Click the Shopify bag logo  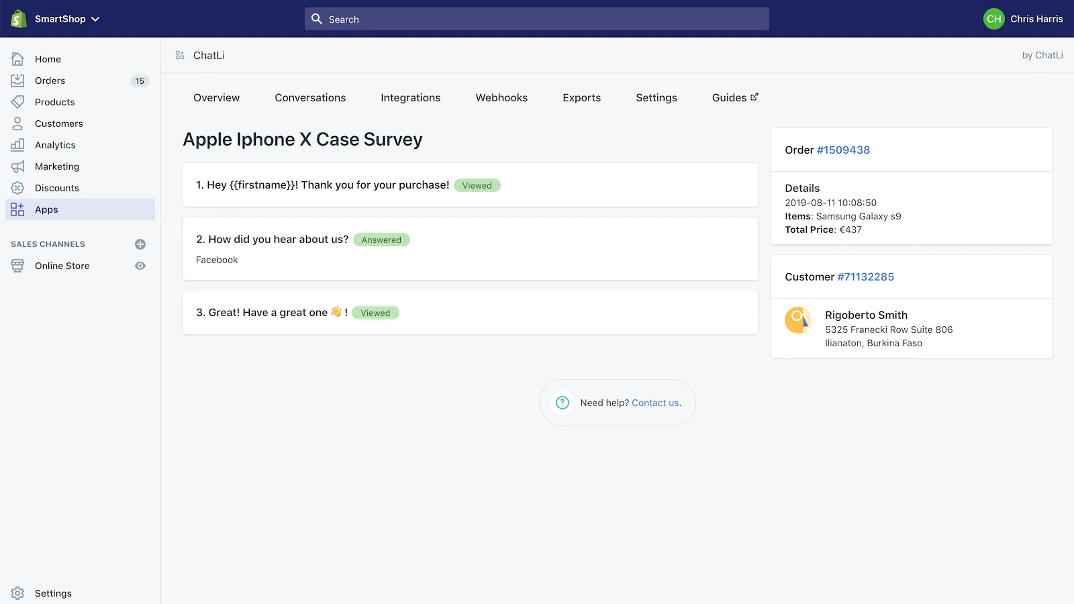tap(19, 19)
